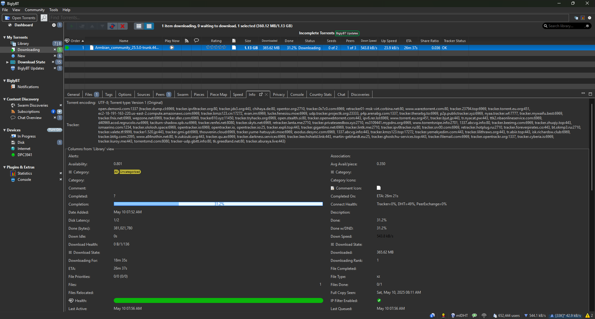
Task: Click the Dashboard gear icon
Action: [54, 25]
